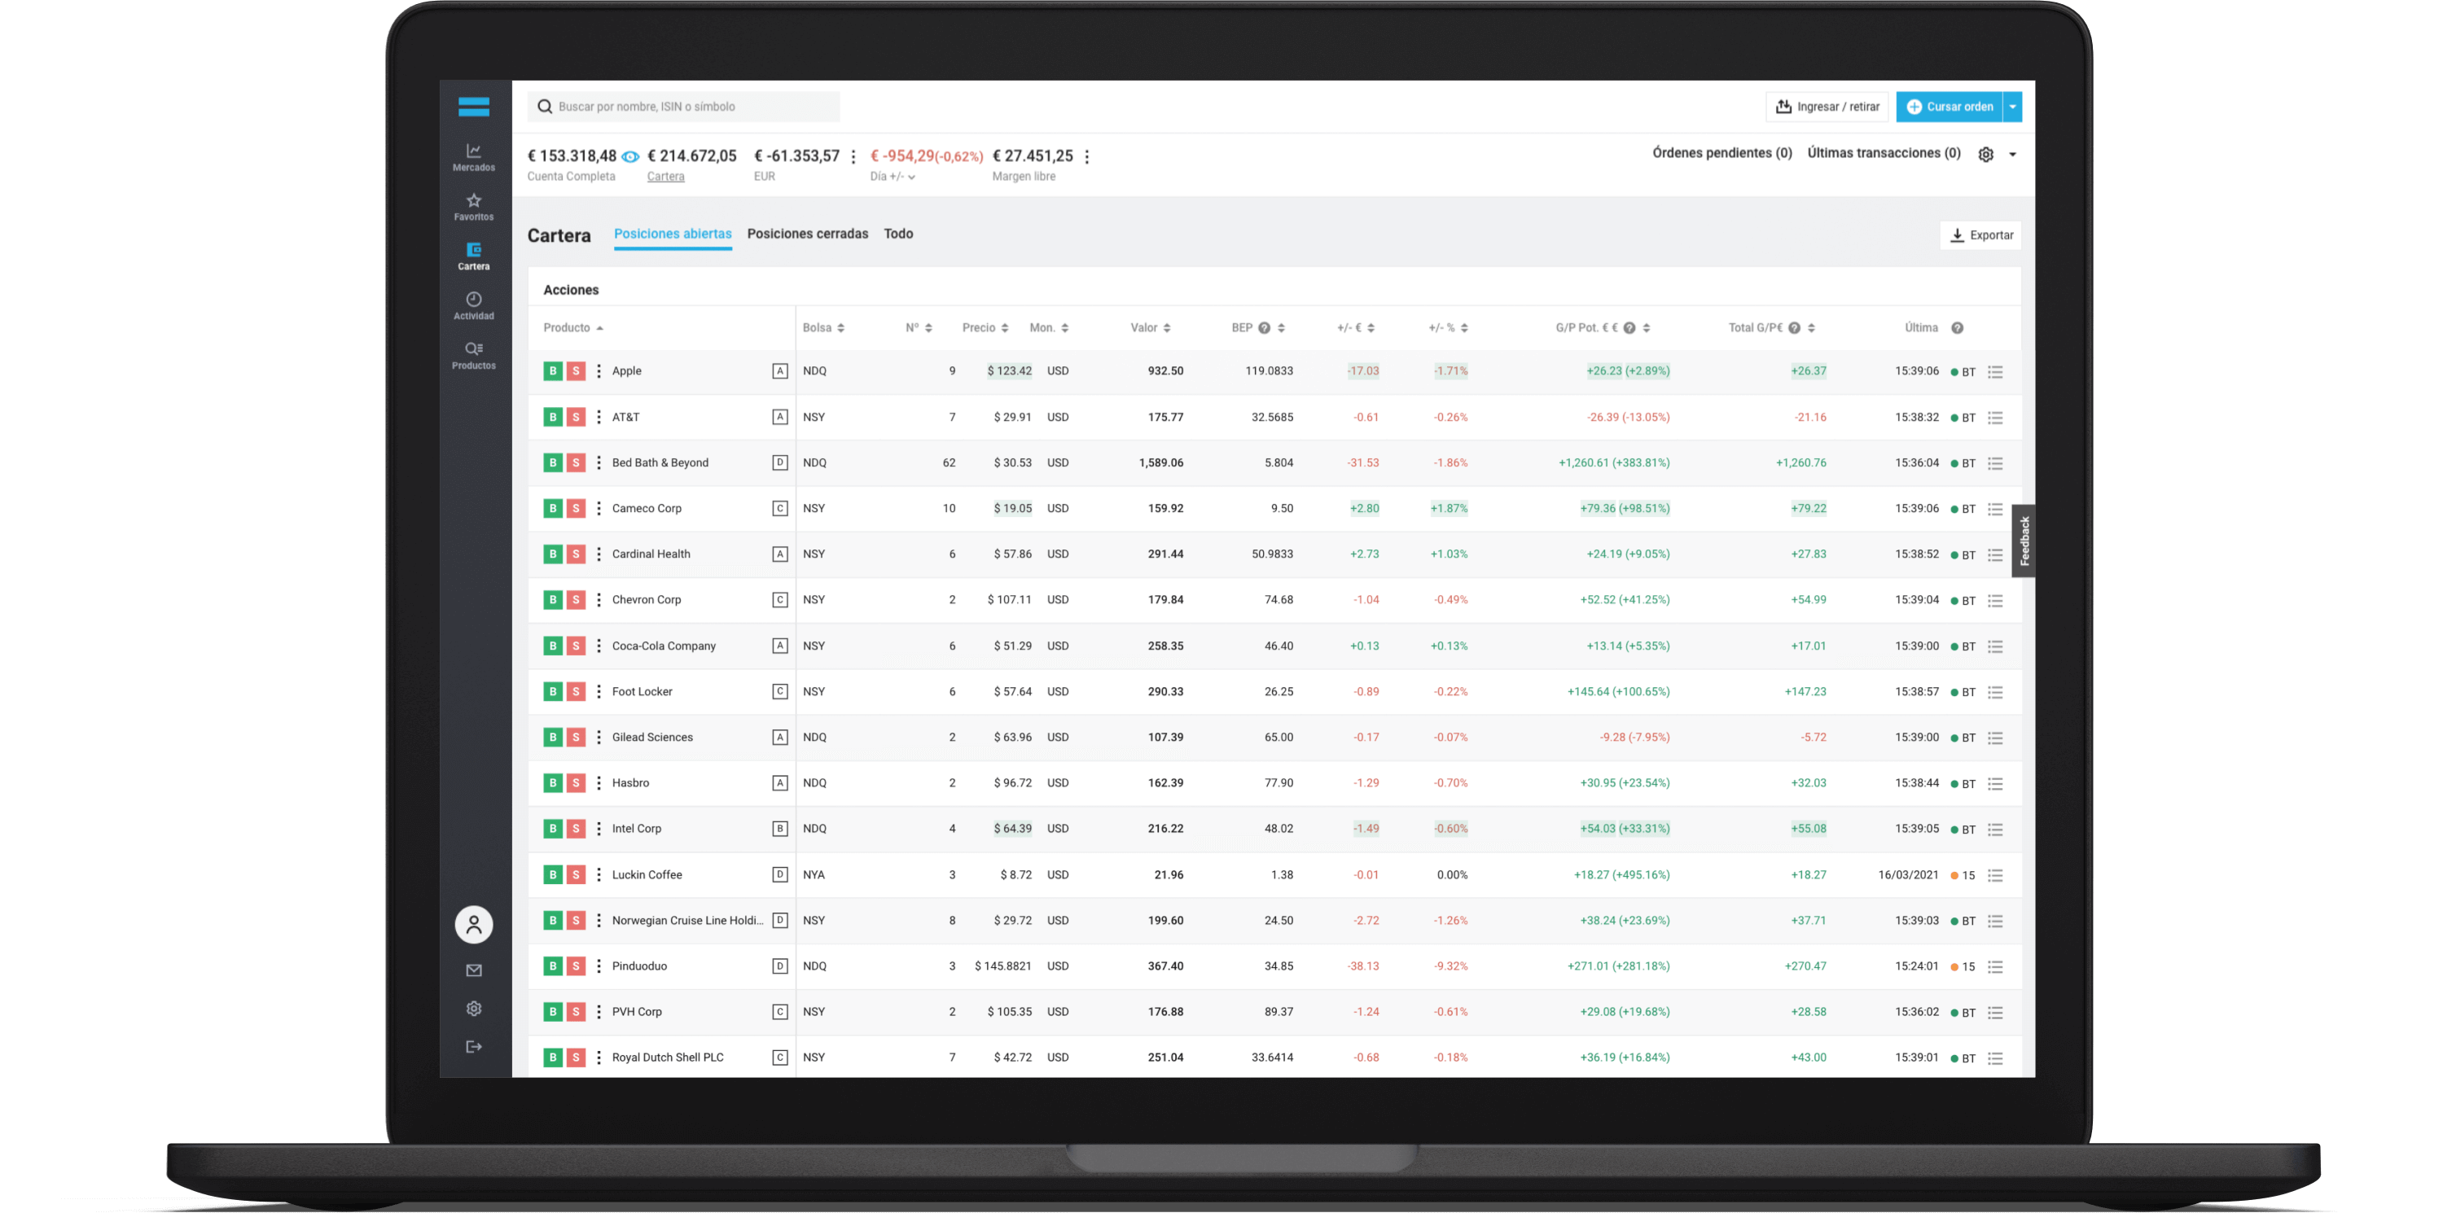This screenshot has width=2443, height=1213.
Task: Open order book list icon for Apple row
Action: tap(1995, 372)
